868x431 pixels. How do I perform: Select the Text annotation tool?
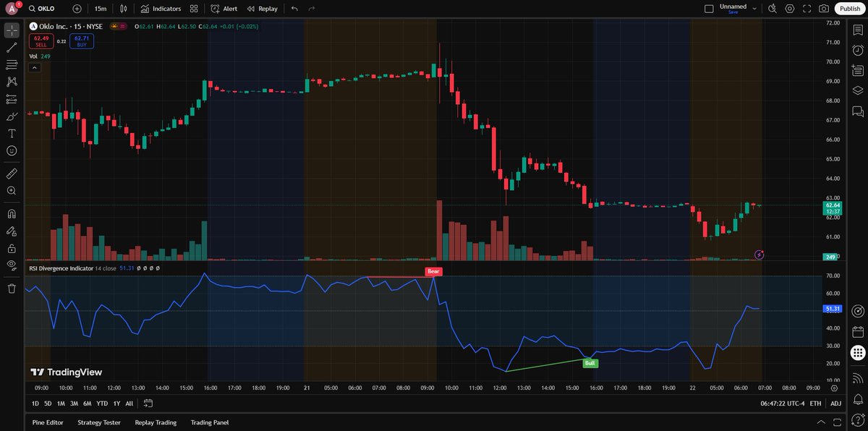coord(12,133)
